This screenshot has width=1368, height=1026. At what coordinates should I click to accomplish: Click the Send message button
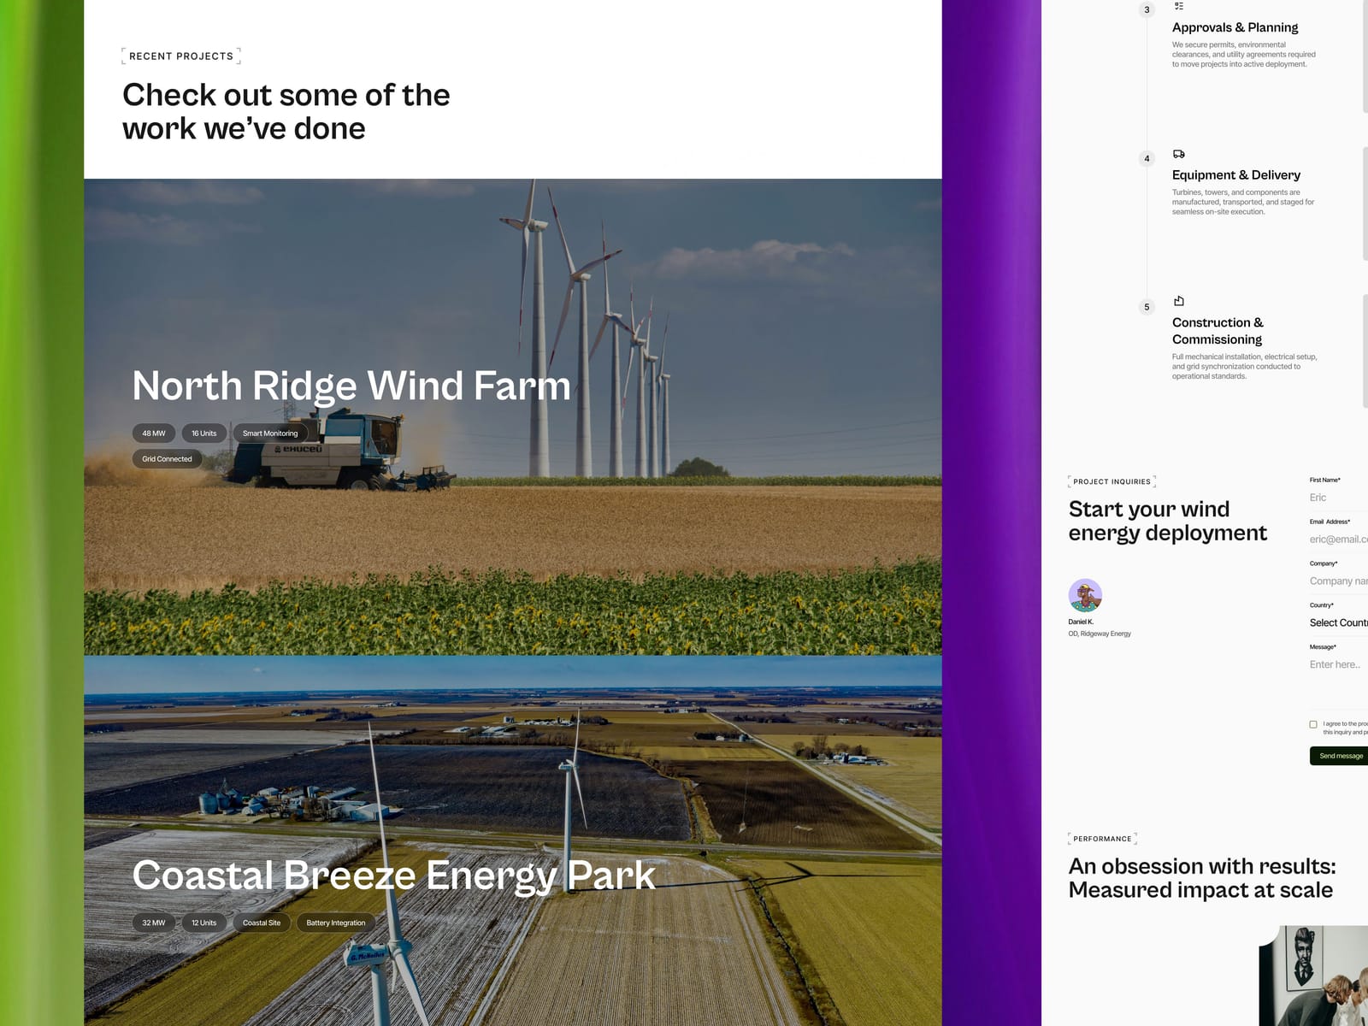pyautogui.click(x=1340, y=756)
